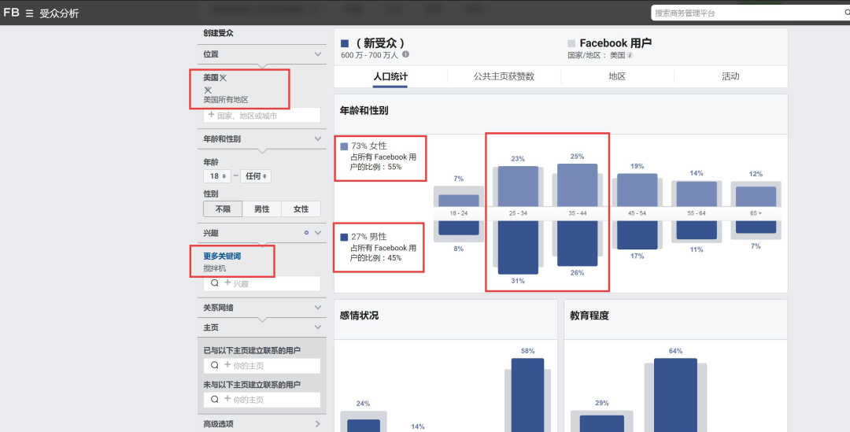Click the small circle icon beside the 兴趣 header

[x=306, y=233]
